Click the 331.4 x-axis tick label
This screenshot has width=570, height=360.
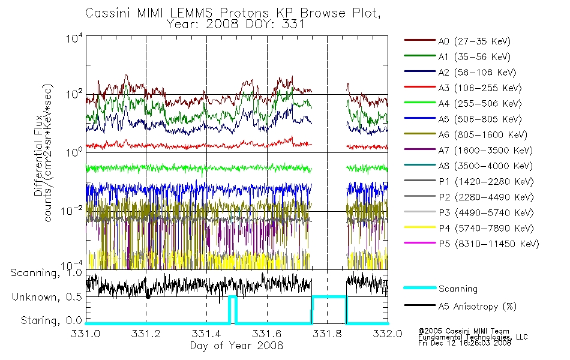(206, 334)
